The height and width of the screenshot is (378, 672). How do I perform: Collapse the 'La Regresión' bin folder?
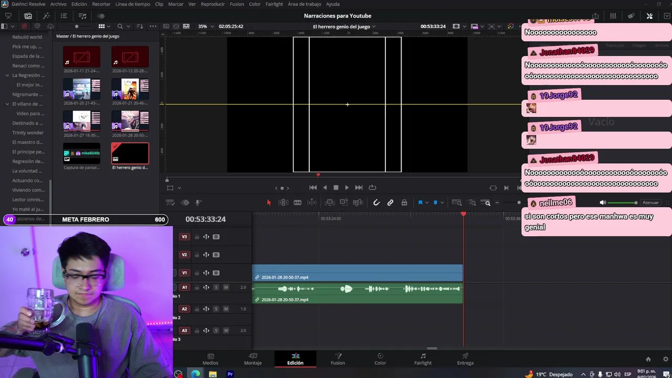pos(7,75)
